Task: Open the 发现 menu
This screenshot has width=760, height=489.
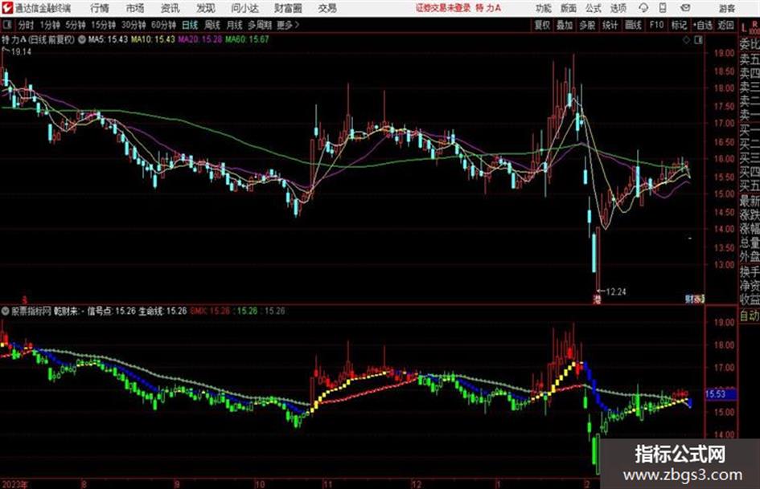Action: click(206, 8)
